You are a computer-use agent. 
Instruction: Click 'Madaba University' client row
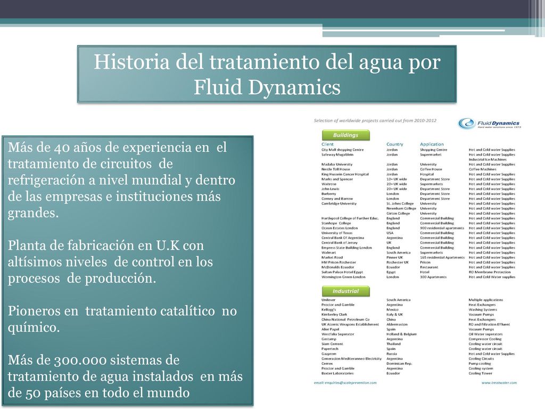337,165
